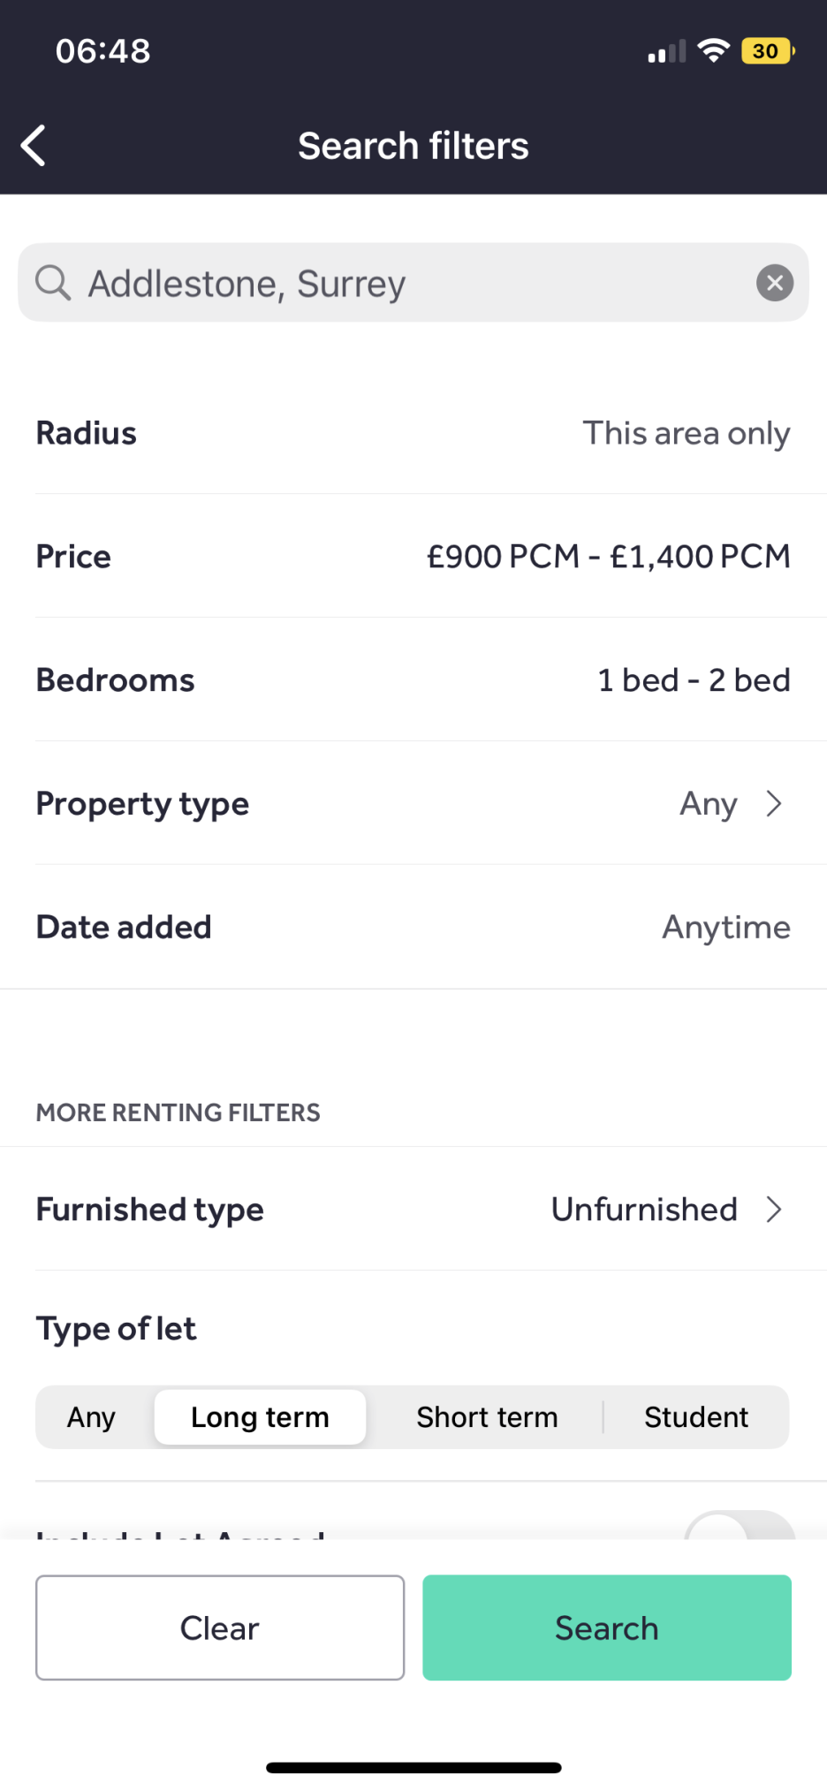Tap the cellular signal bars icon
The width and height of the screenshot is (827, 1791).
tap(667, 51)
